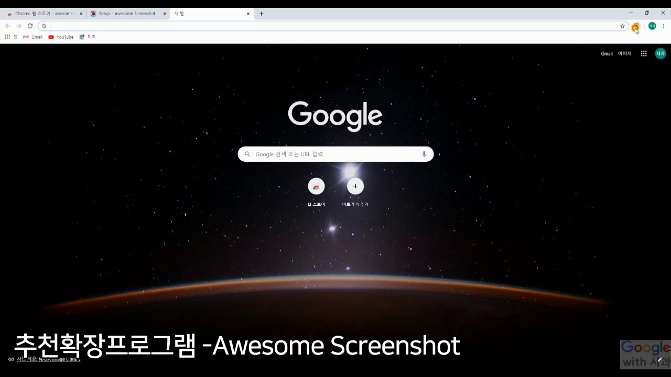Start voice search with microphone icon

point(424,154)
